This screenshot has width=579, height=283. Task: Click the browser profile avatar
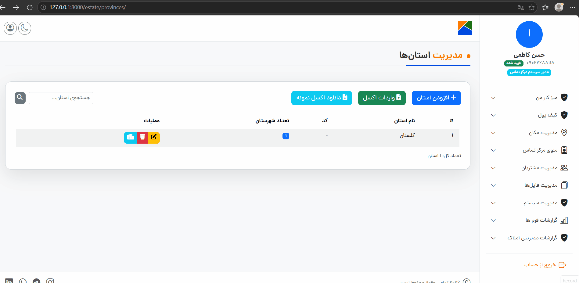[559, 7]
